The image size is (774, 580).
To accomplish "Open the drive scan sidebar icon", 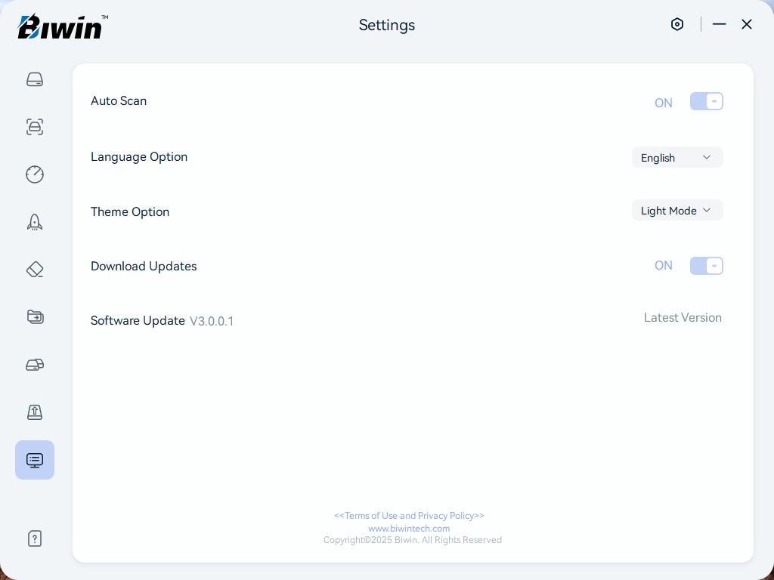I will click(35, 127).
